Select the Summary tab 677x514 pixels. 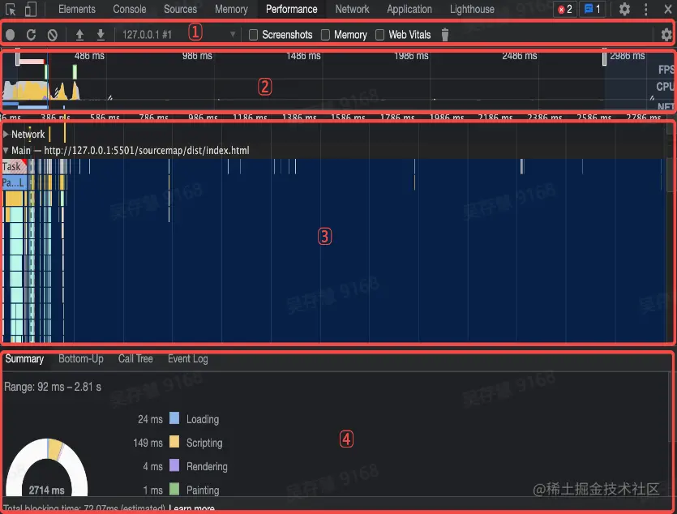[x=24, y=359]
